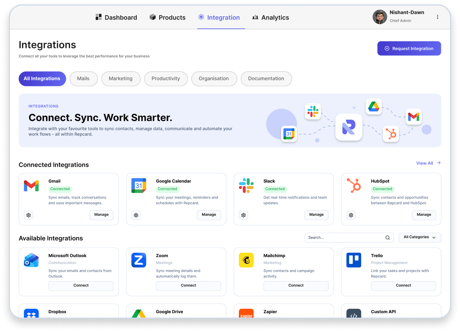Open the Products tab
Image resolution: width=460 pixels, height=332 pixels.
pyautogui.click(x=167, y=17)
